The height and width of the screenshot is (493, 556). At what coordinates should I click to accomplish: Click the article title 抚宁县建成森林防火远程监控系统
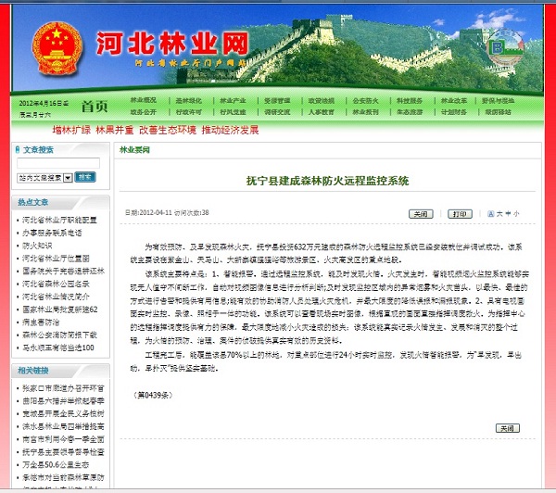coord(327,181)
